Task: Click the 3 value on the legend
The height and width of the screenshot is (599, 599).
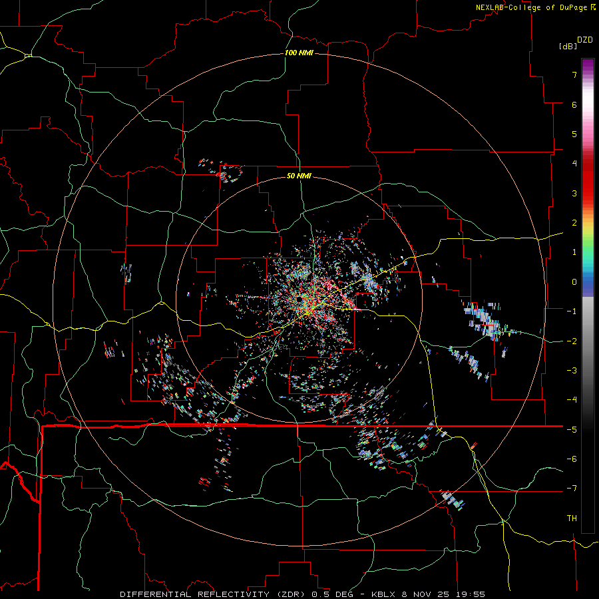Action: 574,193
